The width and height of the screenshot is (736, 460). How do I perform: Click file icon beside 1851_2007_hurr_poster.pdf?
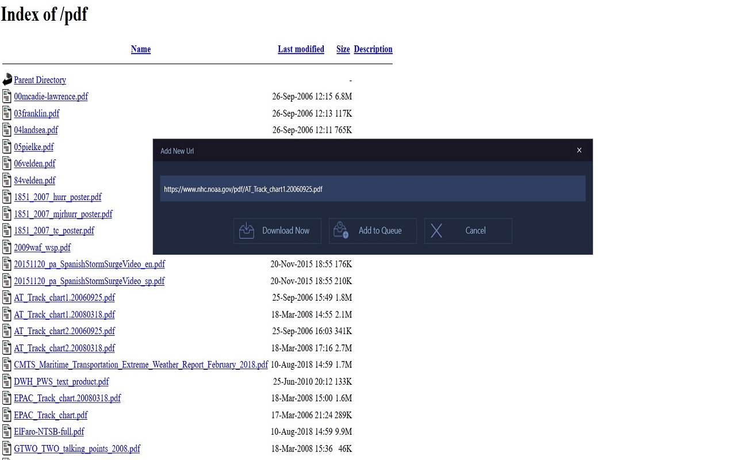[7, 197]
